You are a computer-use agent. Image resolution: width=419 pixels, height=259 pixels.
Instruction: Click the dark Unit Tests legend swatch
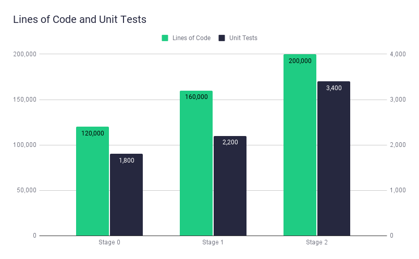[x=221, y=38]
